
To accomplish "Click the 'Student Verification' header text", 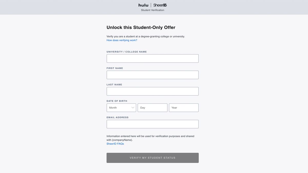I will pyautogui.click(x=152, y=10).
